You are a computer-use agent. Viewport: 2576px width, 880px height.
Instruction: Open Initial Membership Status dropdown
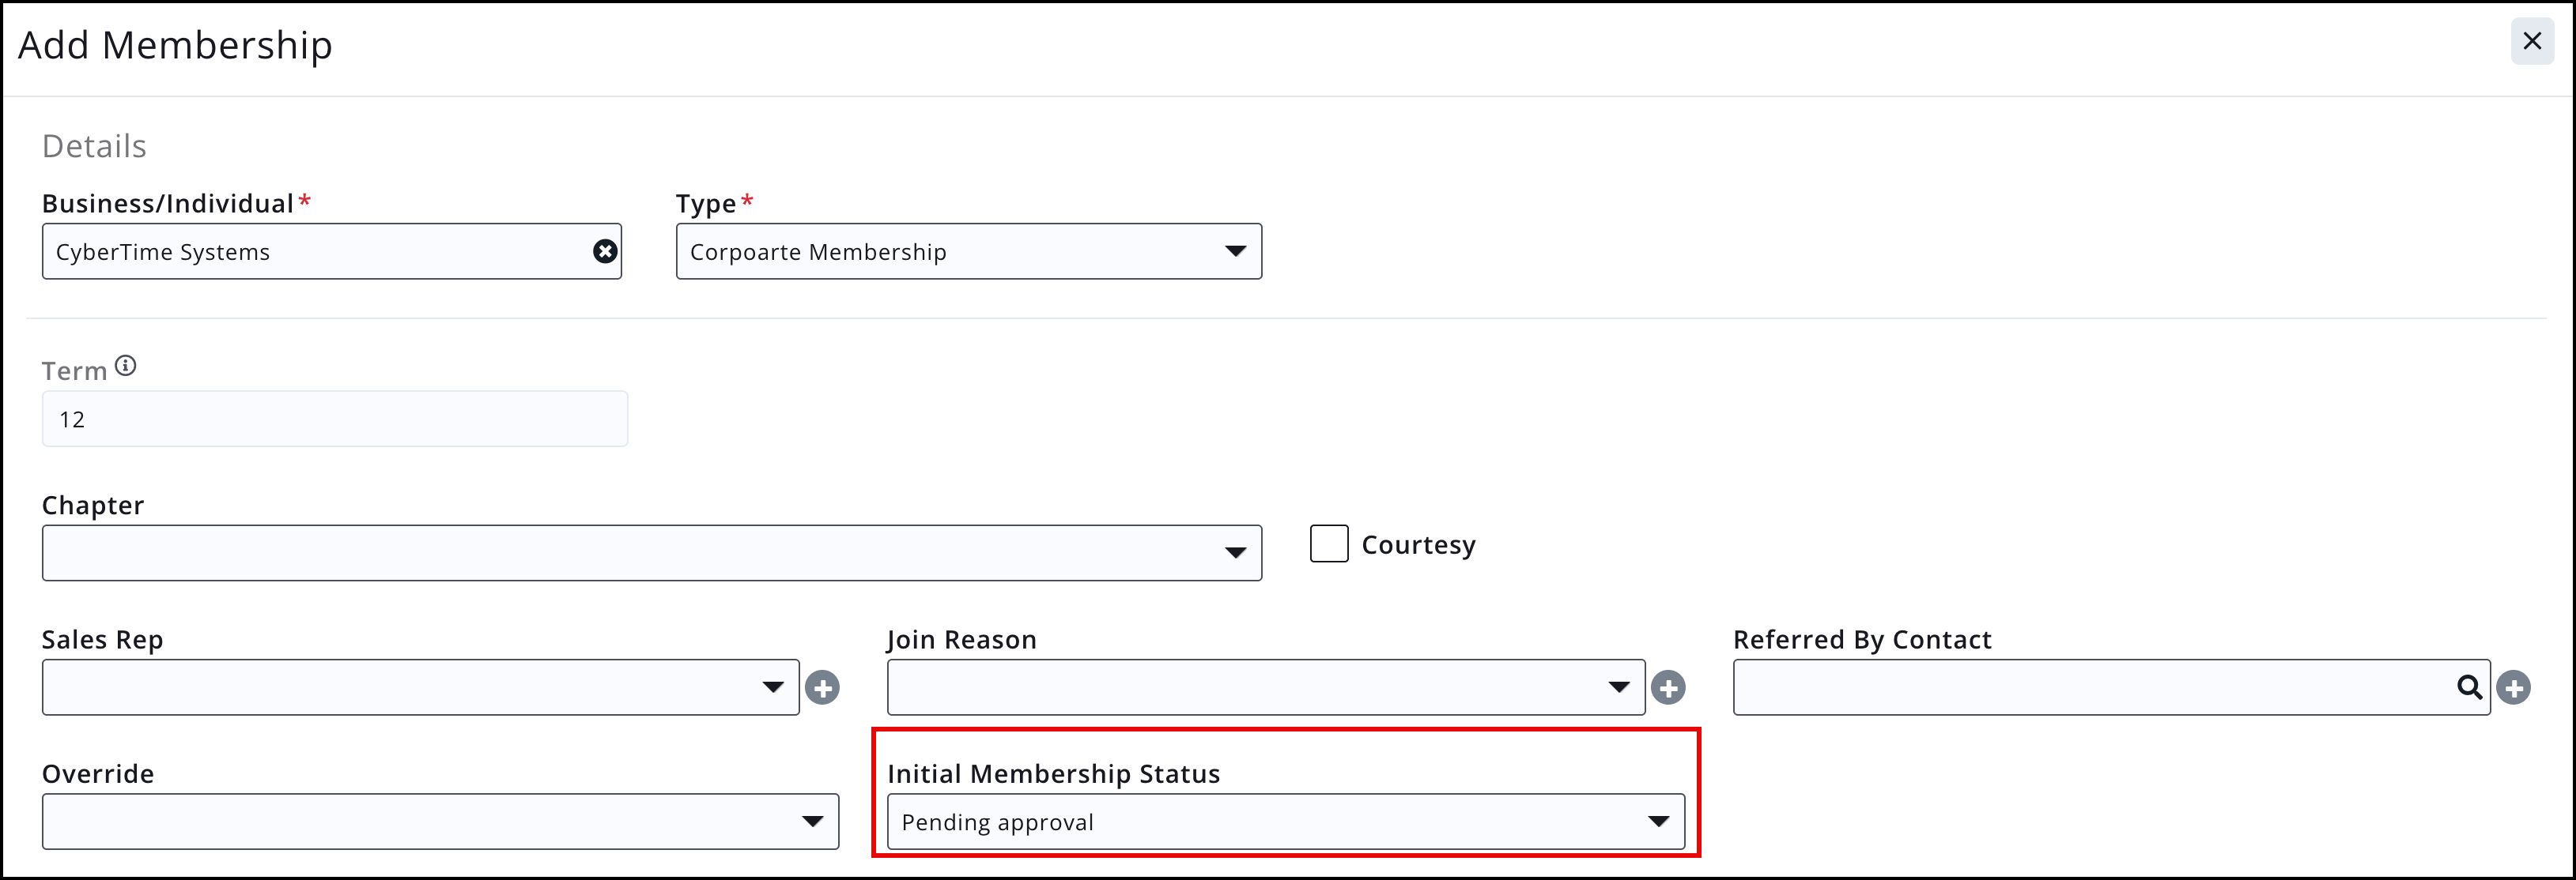[x=1286, y=822]
